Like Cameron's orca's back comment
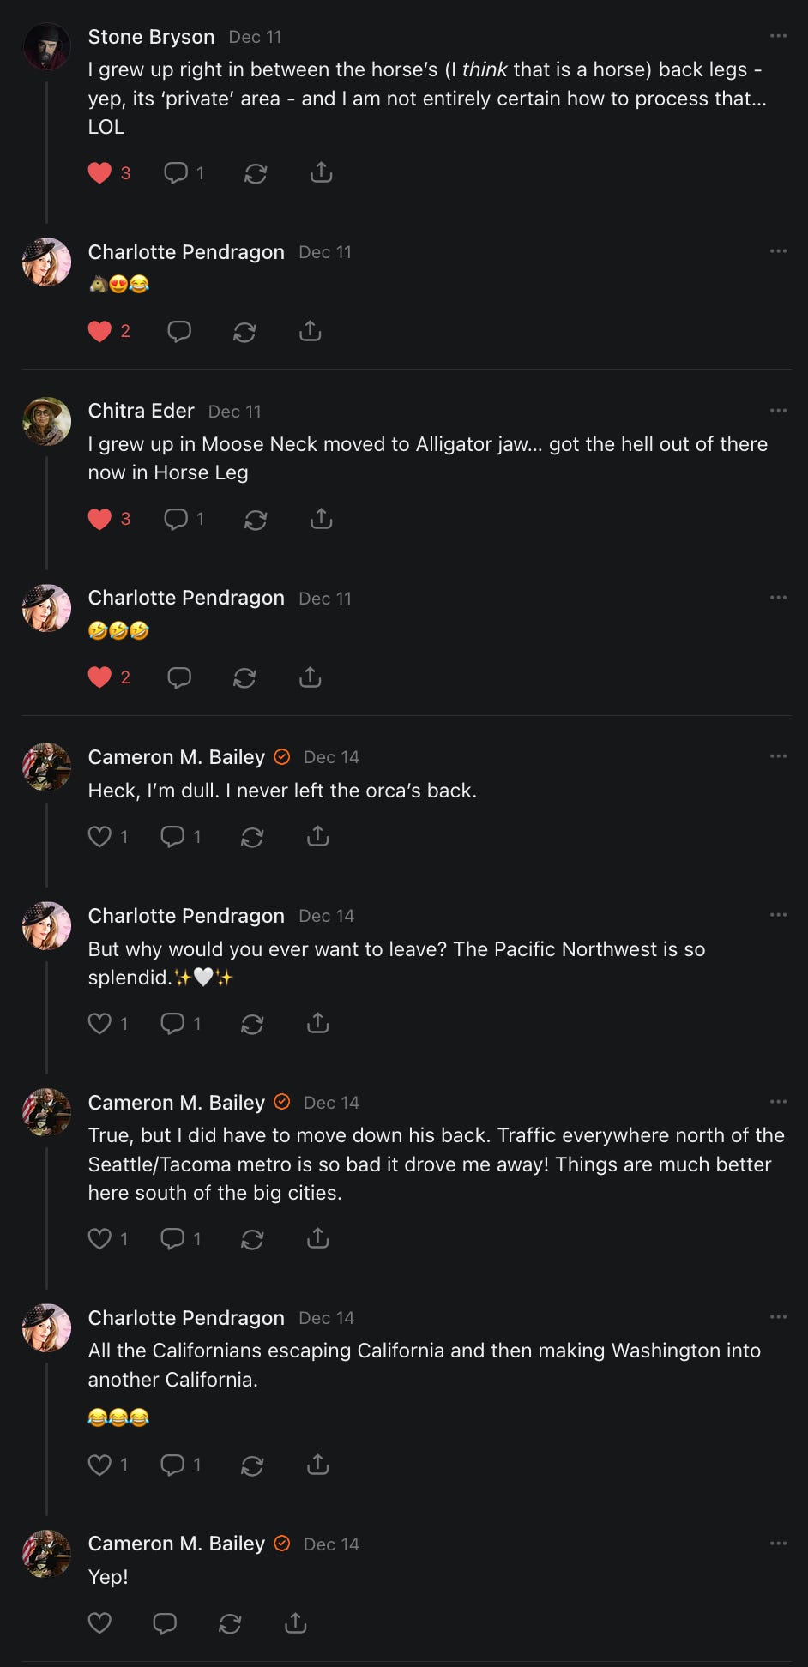 coord(100,836)
